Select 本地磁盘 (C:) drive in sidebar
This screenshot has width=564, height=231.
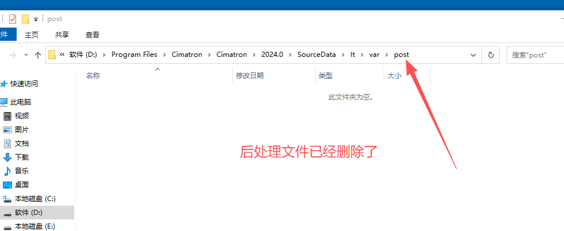(x=35, y=199)
